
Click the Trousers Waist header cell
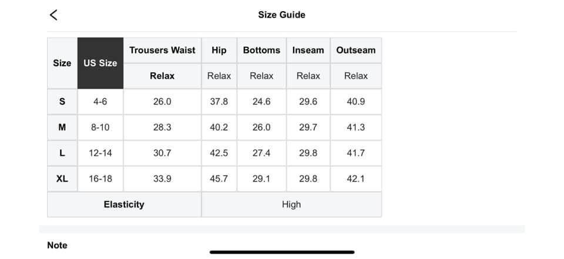coord(162,50)
